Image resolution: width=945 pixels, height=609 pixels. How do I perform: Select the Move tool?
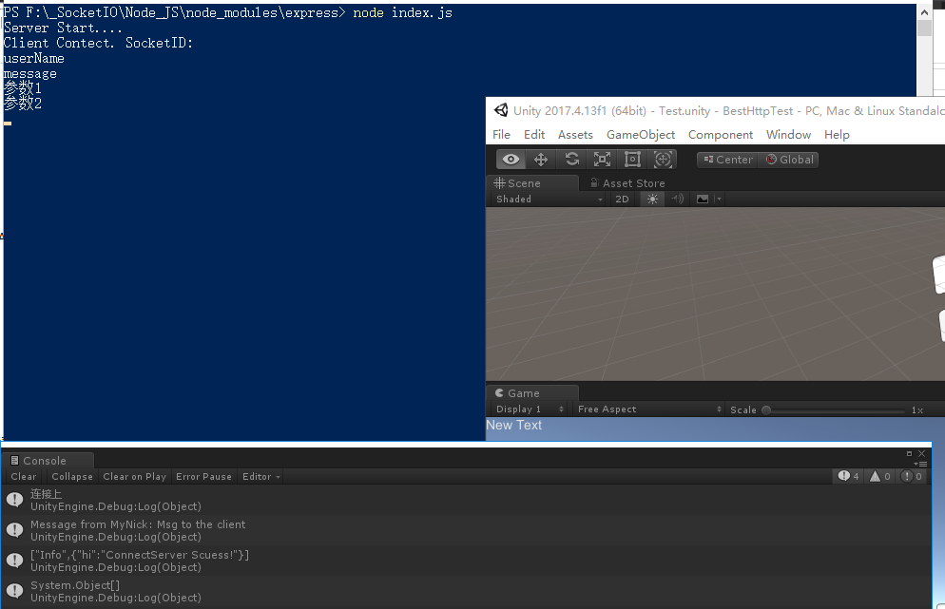[x=541, y=159]
